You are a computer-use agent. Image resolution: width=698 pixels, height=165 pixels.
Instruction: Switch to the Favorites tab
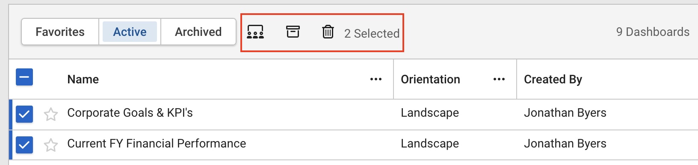pyautogui.click(x=60, y=32)
